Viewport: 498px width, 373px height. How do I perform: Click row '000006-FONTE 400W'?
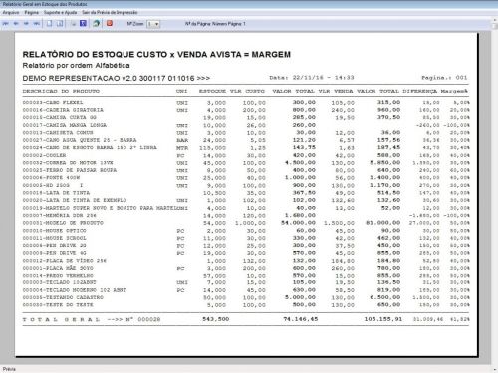tap(246, 178)
